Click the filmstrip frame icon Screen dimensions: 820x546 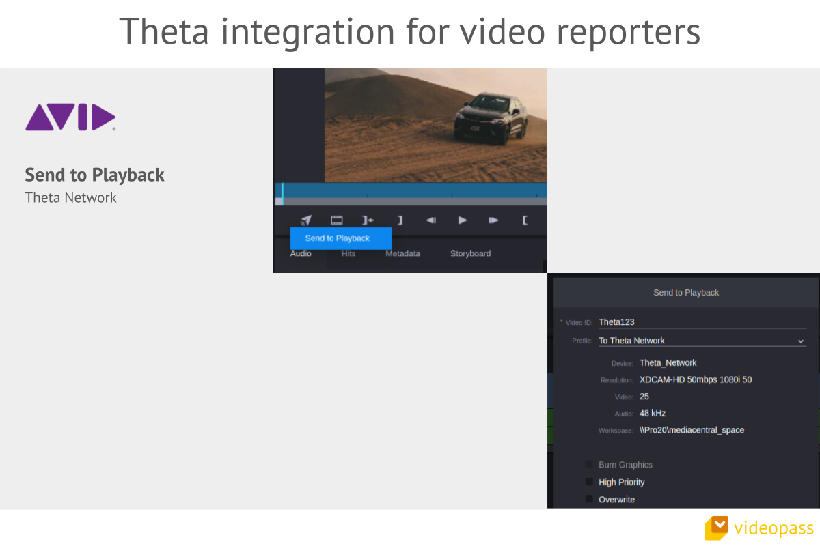click(337, 220)
